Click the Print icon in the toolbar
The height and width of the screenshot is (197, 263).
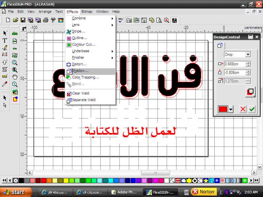(x=46, y=20)
